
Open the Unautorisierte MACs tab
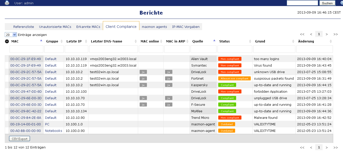point(55,27)
